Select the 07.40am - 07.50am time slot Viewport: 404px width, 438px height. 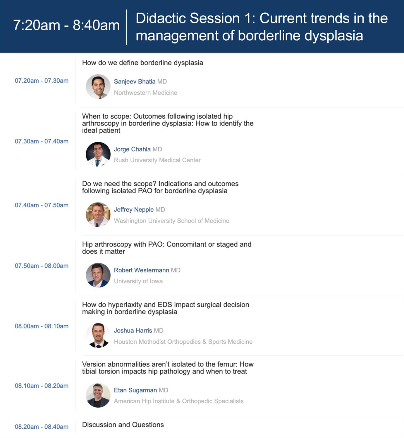pos(42,205)
